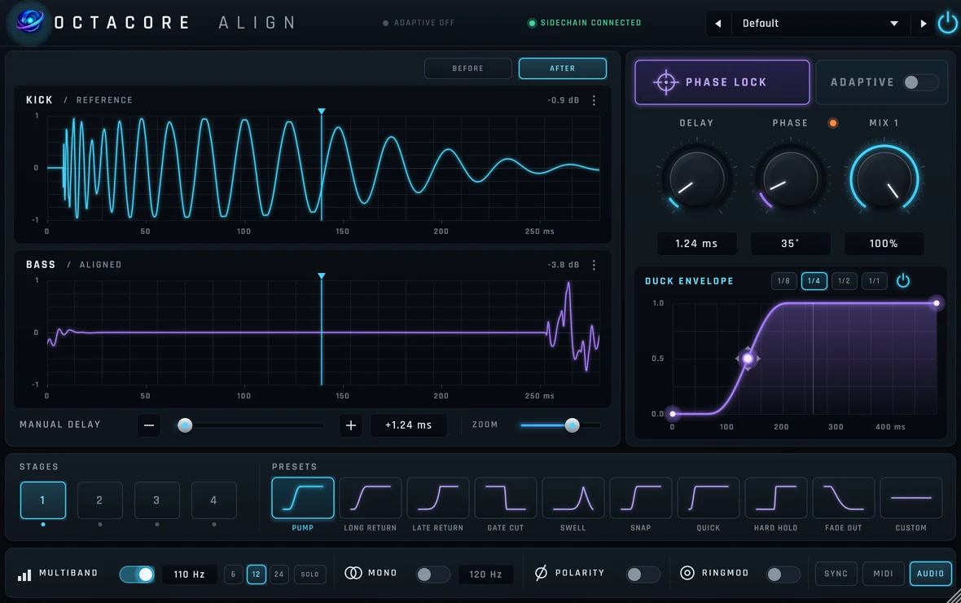Select the 1/8 duck envelope length
Image resolution: width=961 pixels, height=603 pixels.
click(x=784, y=281)
